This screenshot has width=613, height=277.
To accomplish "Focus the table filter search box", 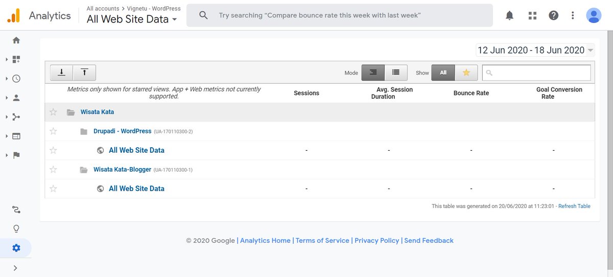I will (536, 73).
